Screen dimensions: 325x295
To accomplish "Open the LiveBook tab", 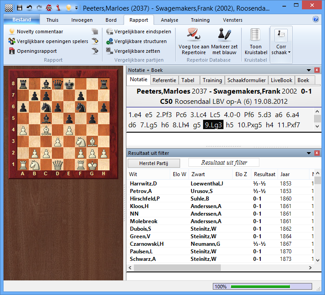I will pyautogui.click(x=281, y=80).
